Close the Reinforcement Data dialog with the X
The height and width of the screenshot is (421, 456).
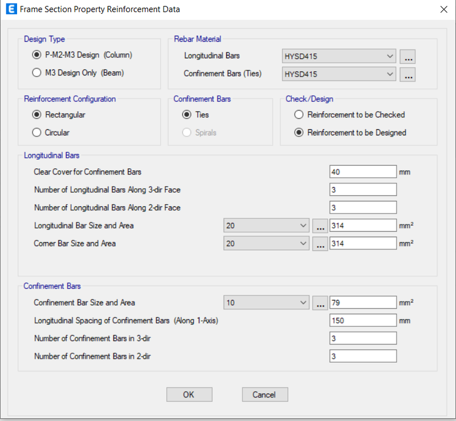click(444, 9)
